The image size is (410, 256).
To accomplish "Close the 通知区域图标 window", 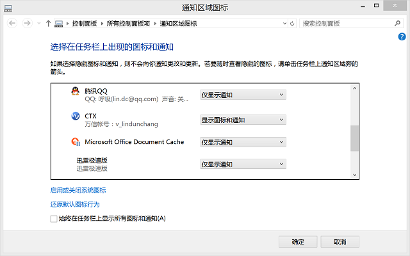I will pyautogui.click(x=395, y=6).
